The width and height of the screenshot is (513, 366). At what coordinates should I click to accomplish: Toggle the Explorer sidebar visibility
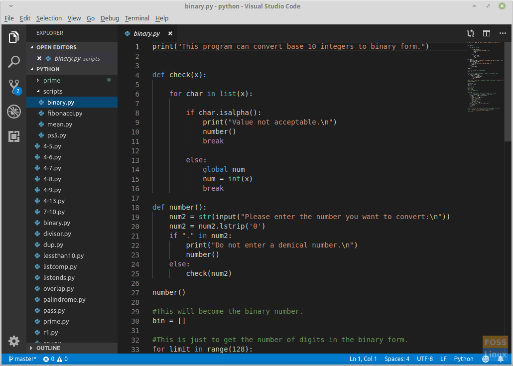(13, 37)
